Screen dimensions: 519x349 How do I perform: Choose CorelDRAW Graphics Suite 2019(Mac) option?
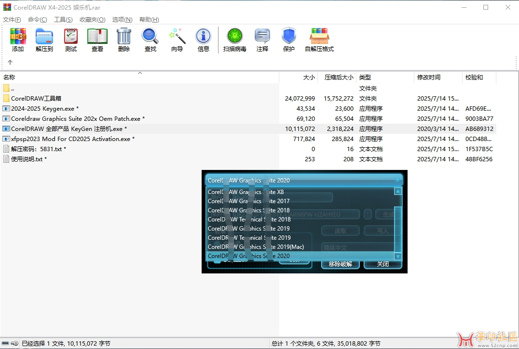tap(300, 246)
